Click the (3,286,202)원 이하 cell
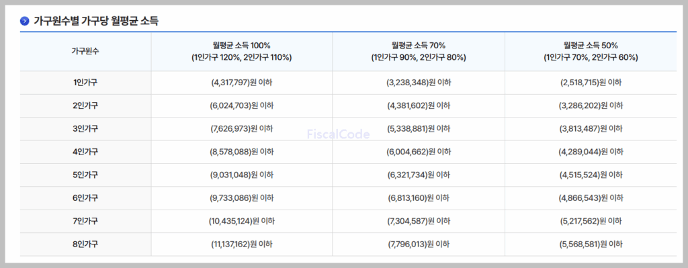The width and height of the screenshot is (688, 268). tap(591, 105)
